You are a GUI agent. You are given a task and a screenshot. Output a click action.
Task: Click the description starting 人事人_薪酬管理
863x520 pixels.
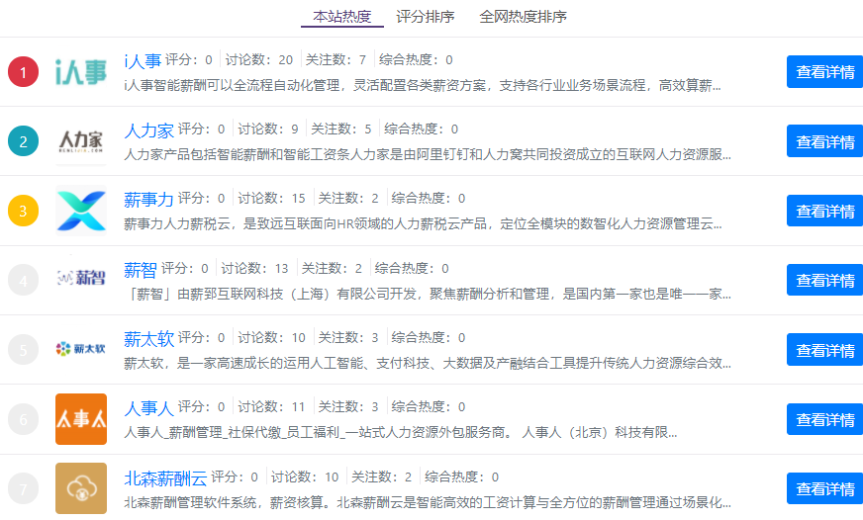click(x=400, y=433)
